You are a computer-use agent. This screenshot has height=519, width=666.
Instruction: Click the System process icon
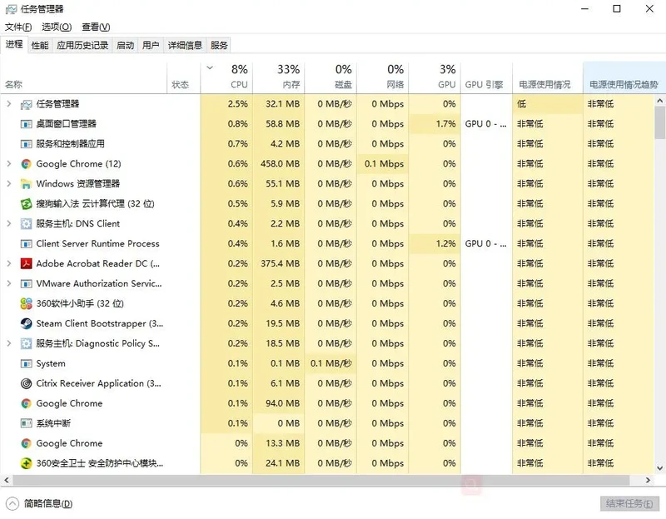(26, 363)
